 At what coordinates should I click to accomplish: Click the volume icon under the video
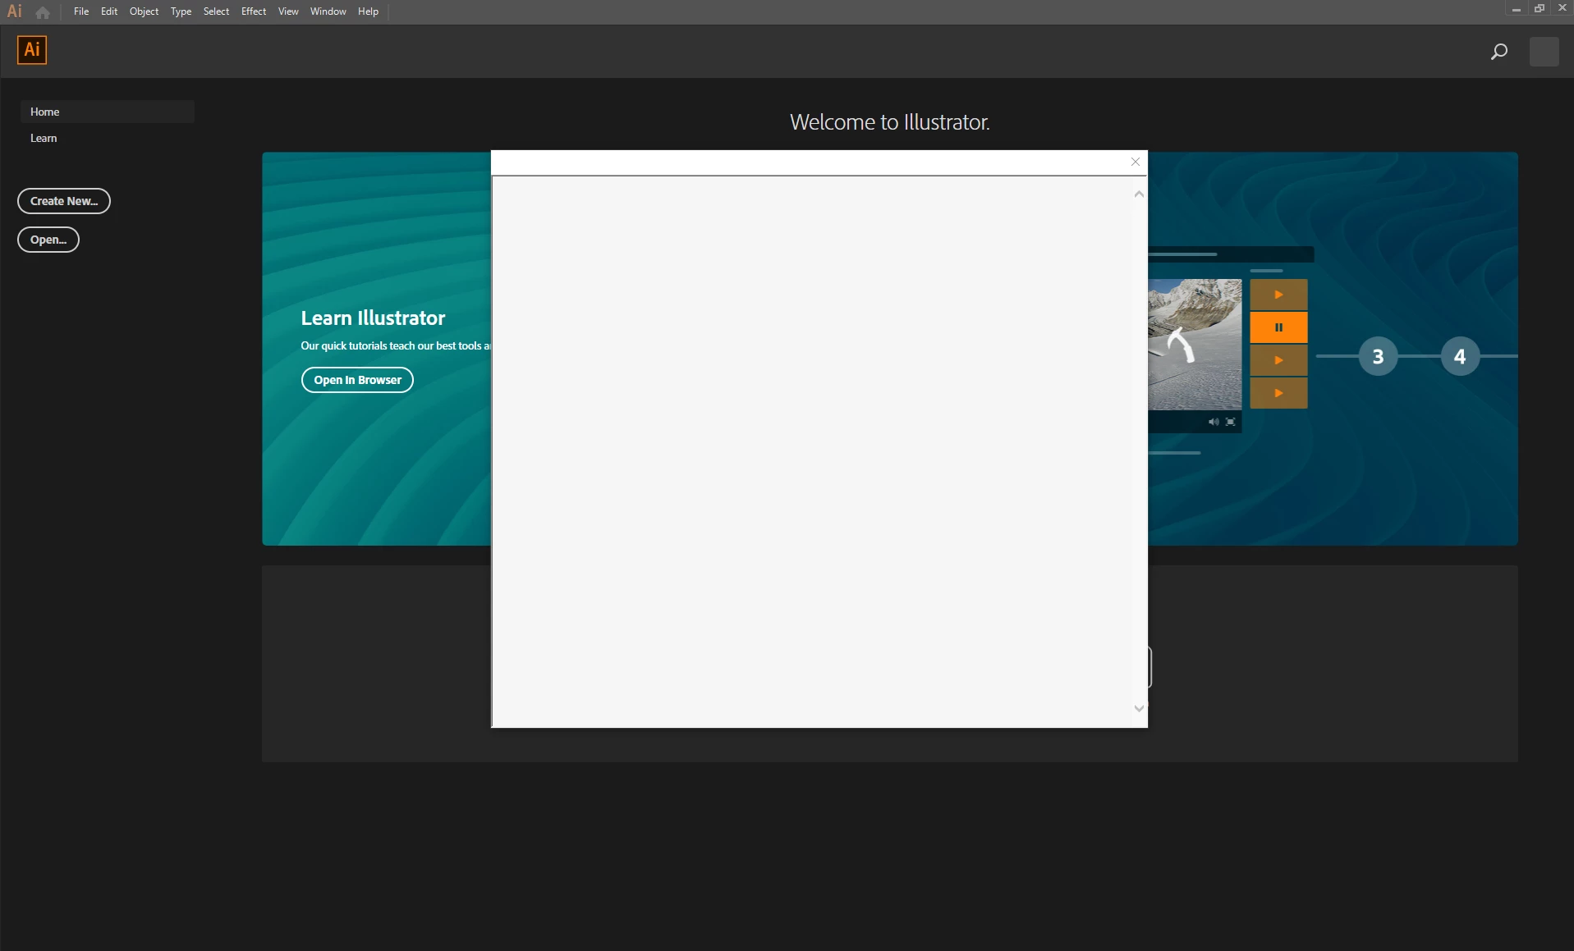[x=1214, y=422]
